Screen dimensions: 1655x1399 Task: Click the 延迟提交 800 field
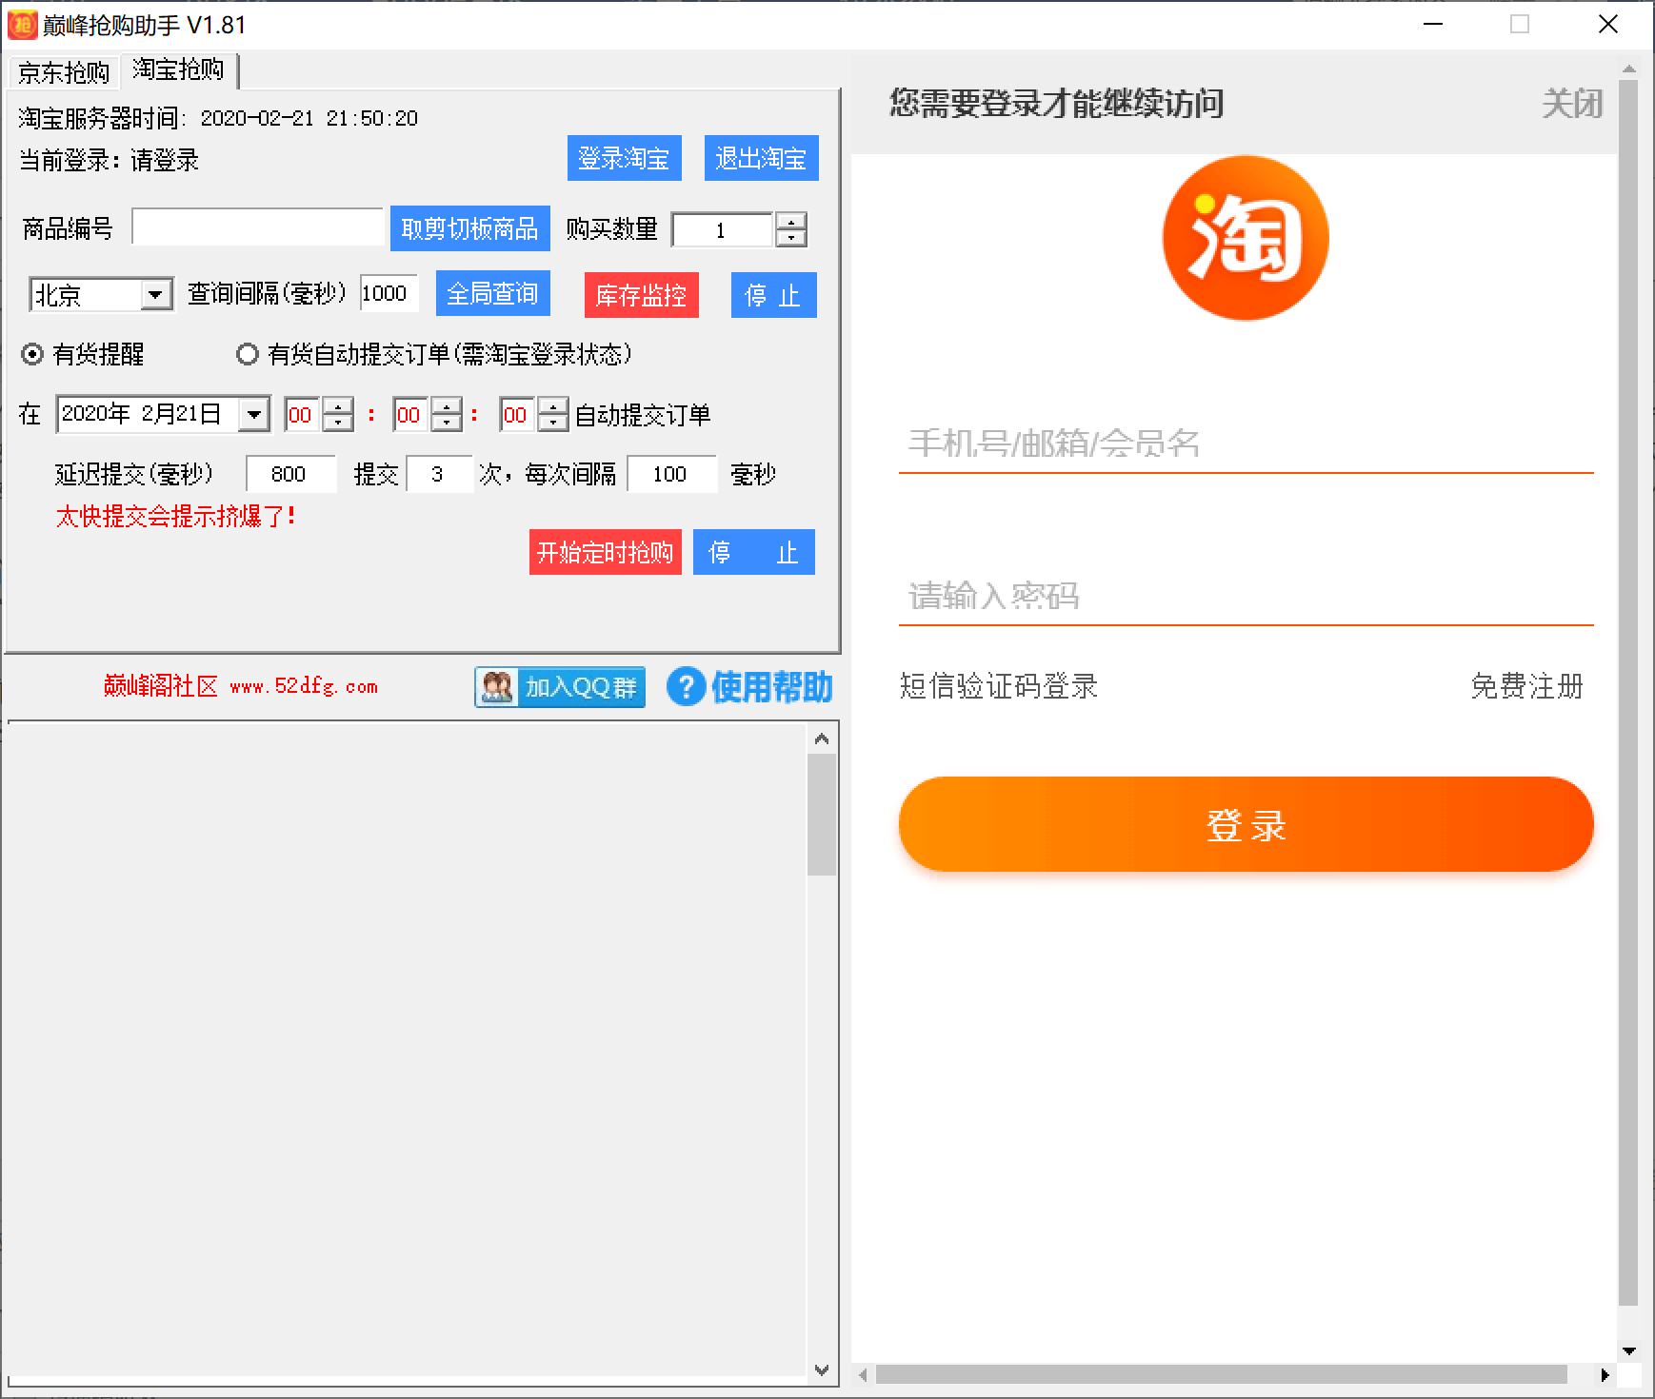(x=290, y=474)
